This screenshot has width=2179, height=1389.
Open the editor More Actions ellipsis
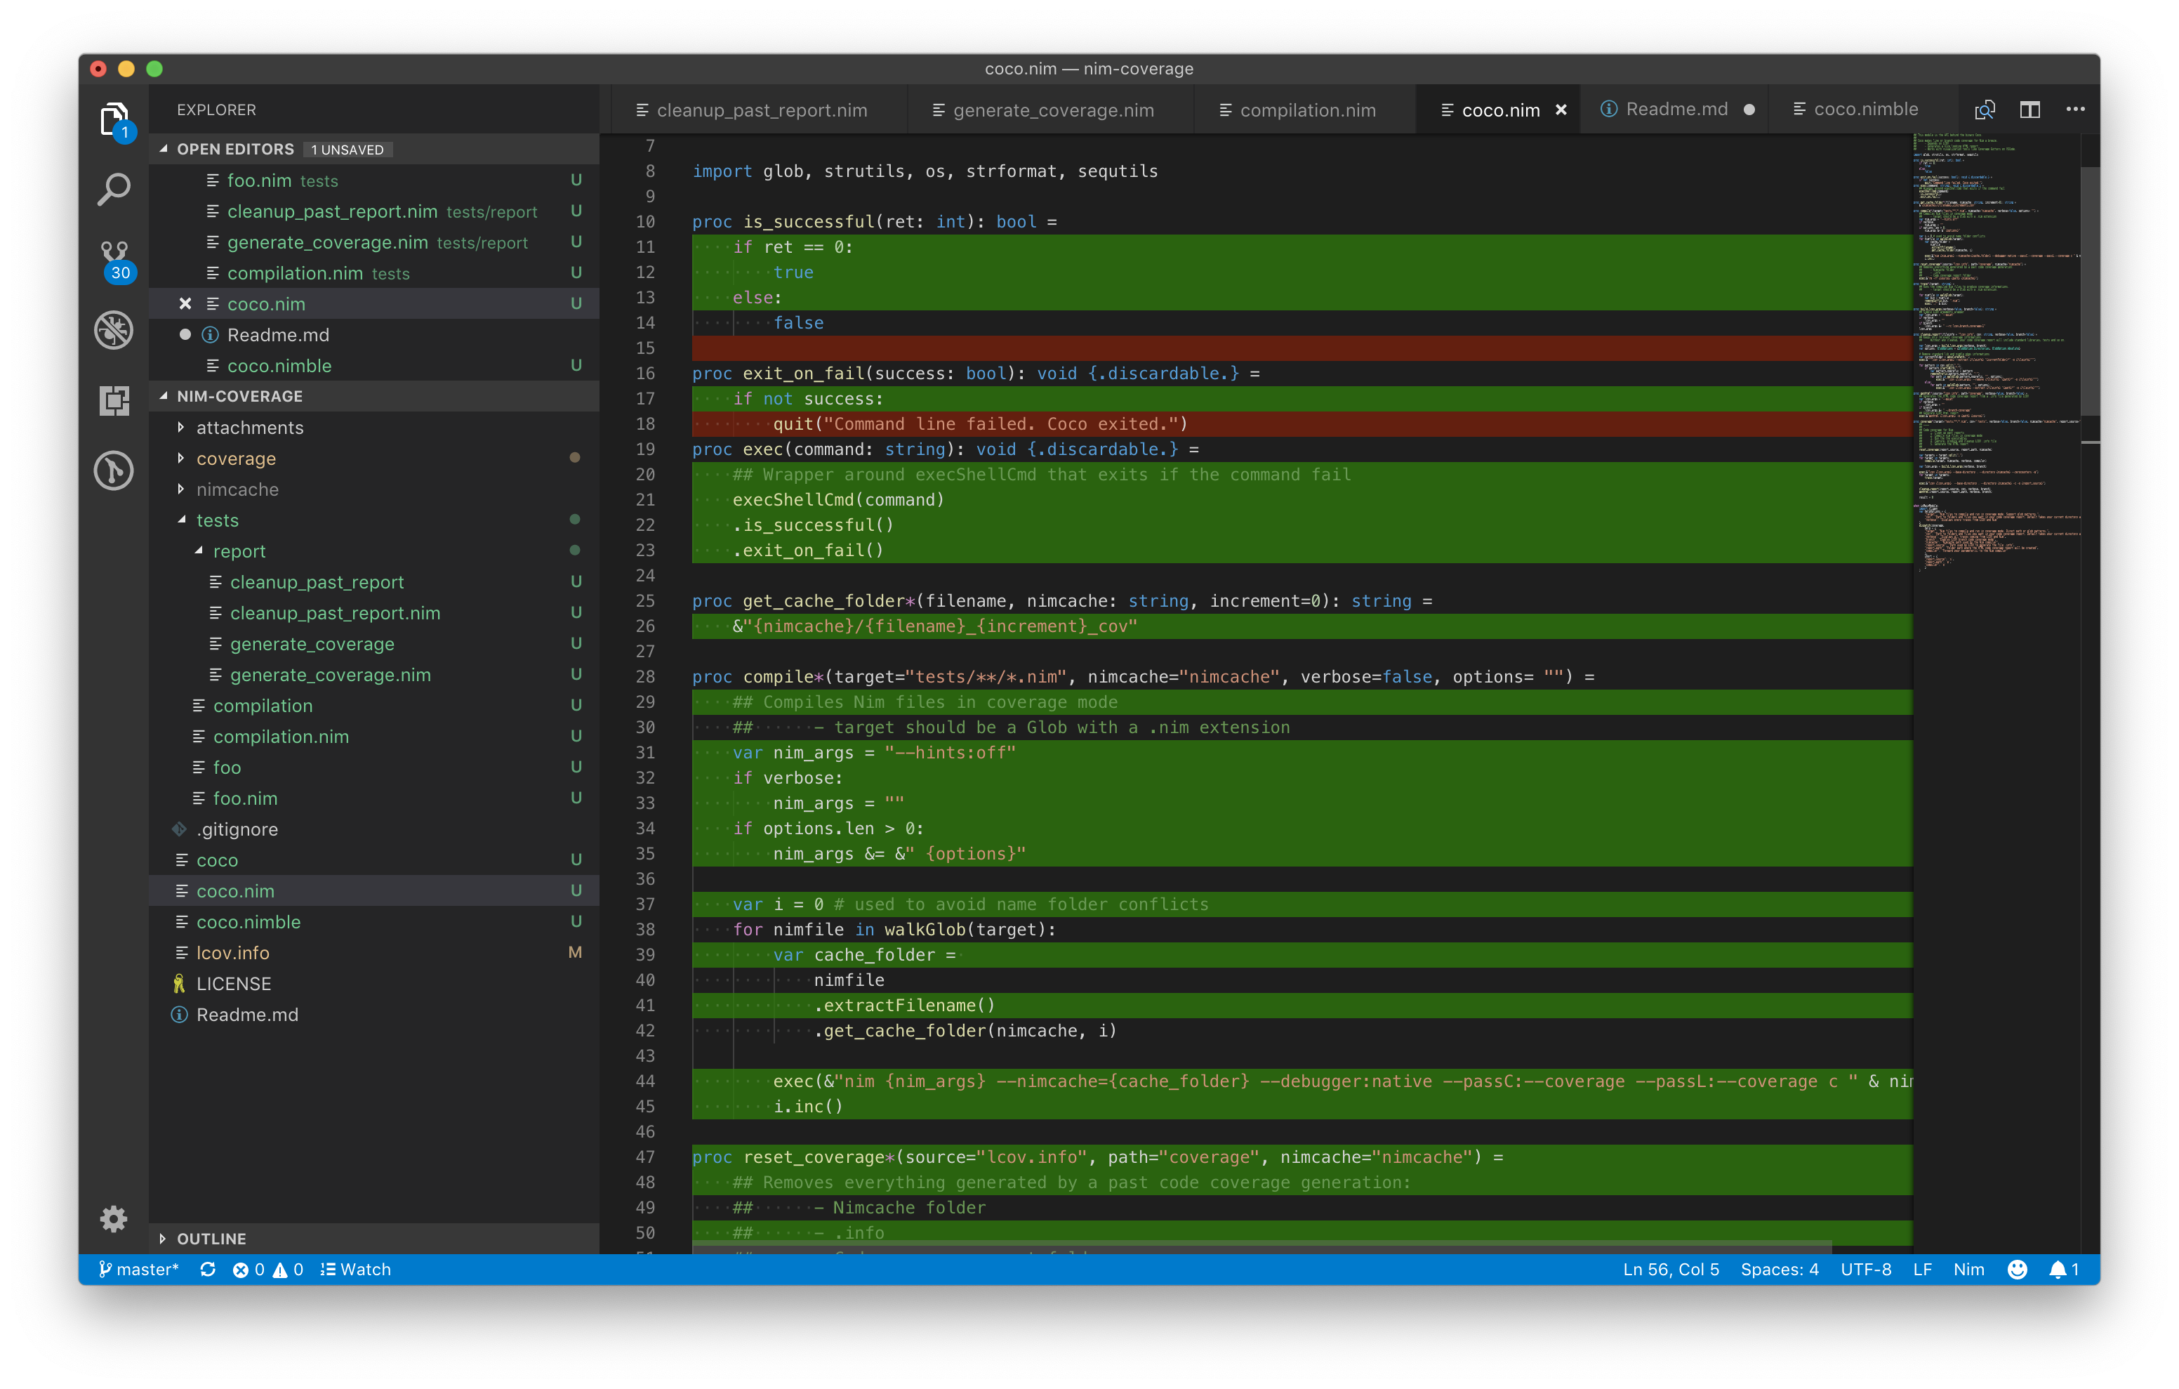(2075, 110)
